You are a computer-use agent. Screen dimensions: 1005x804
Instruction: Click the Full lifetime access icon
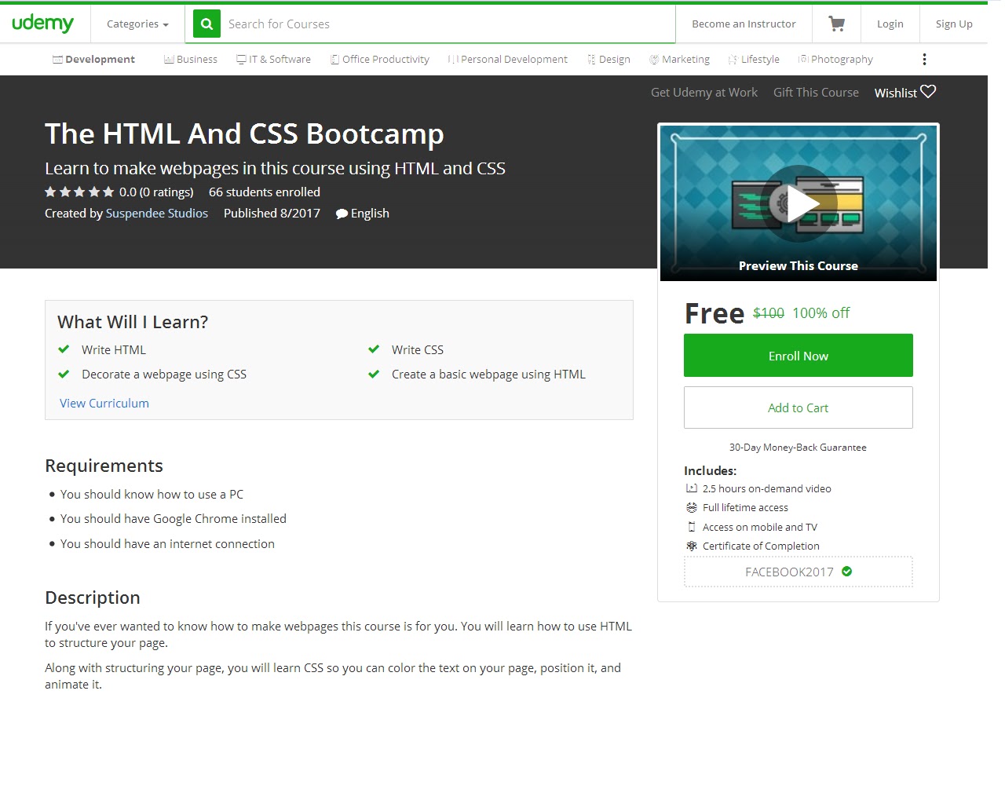tap(692, 508)
